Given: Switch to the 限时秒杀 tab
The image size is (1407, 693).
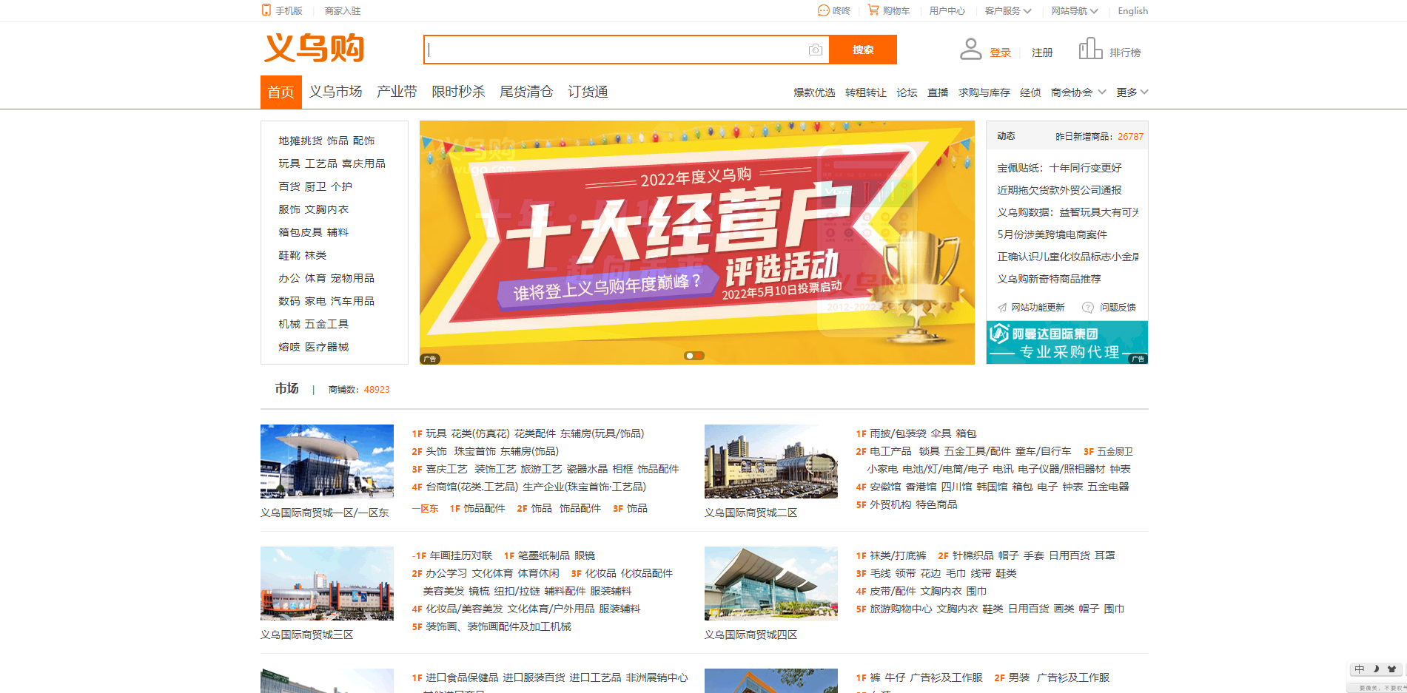Looking at the screenshot, I should point(459,91).
